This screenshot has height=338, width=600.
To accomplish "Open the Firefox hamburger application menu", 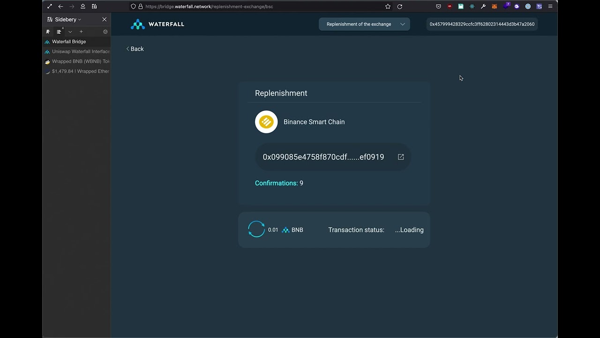I will tap(550, 7).
